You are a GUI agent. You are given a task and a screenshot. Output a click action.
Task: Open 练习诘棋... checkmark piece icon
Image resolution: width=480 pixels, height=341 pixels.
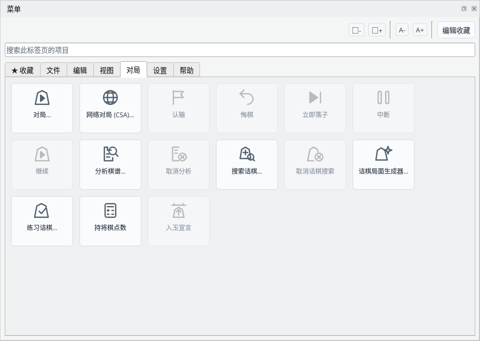tap(42, 210)
